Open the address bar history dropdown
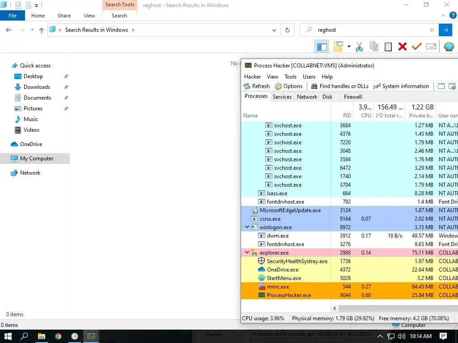 274,30
